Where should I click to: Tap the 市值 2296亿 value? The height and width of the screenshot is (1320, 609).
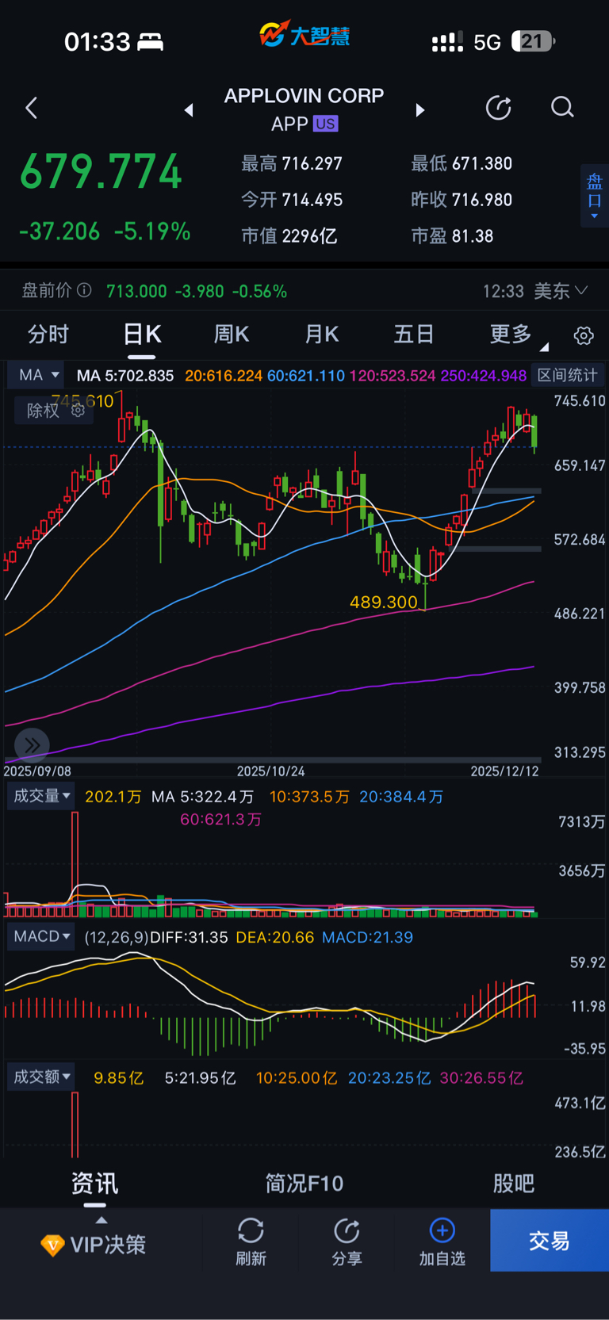309,236
